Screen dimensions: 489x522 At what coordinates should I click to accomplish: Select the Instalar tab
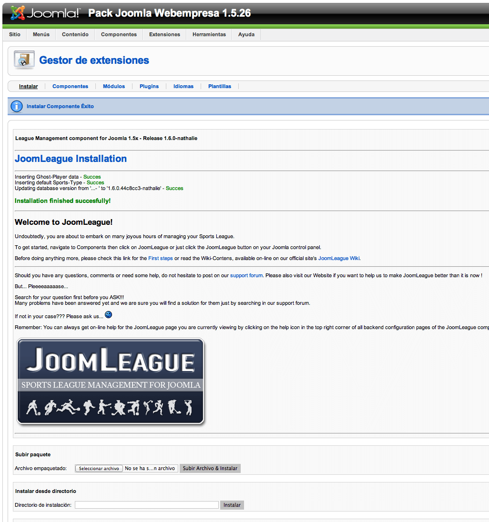click(x=28, y=87)
